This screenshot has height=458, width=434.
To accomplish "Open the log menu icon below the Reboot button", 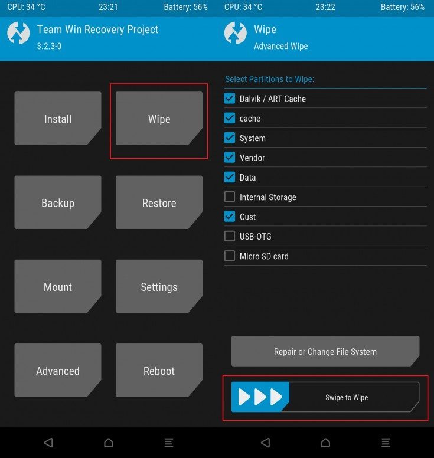I will click(x=168, y=443).
